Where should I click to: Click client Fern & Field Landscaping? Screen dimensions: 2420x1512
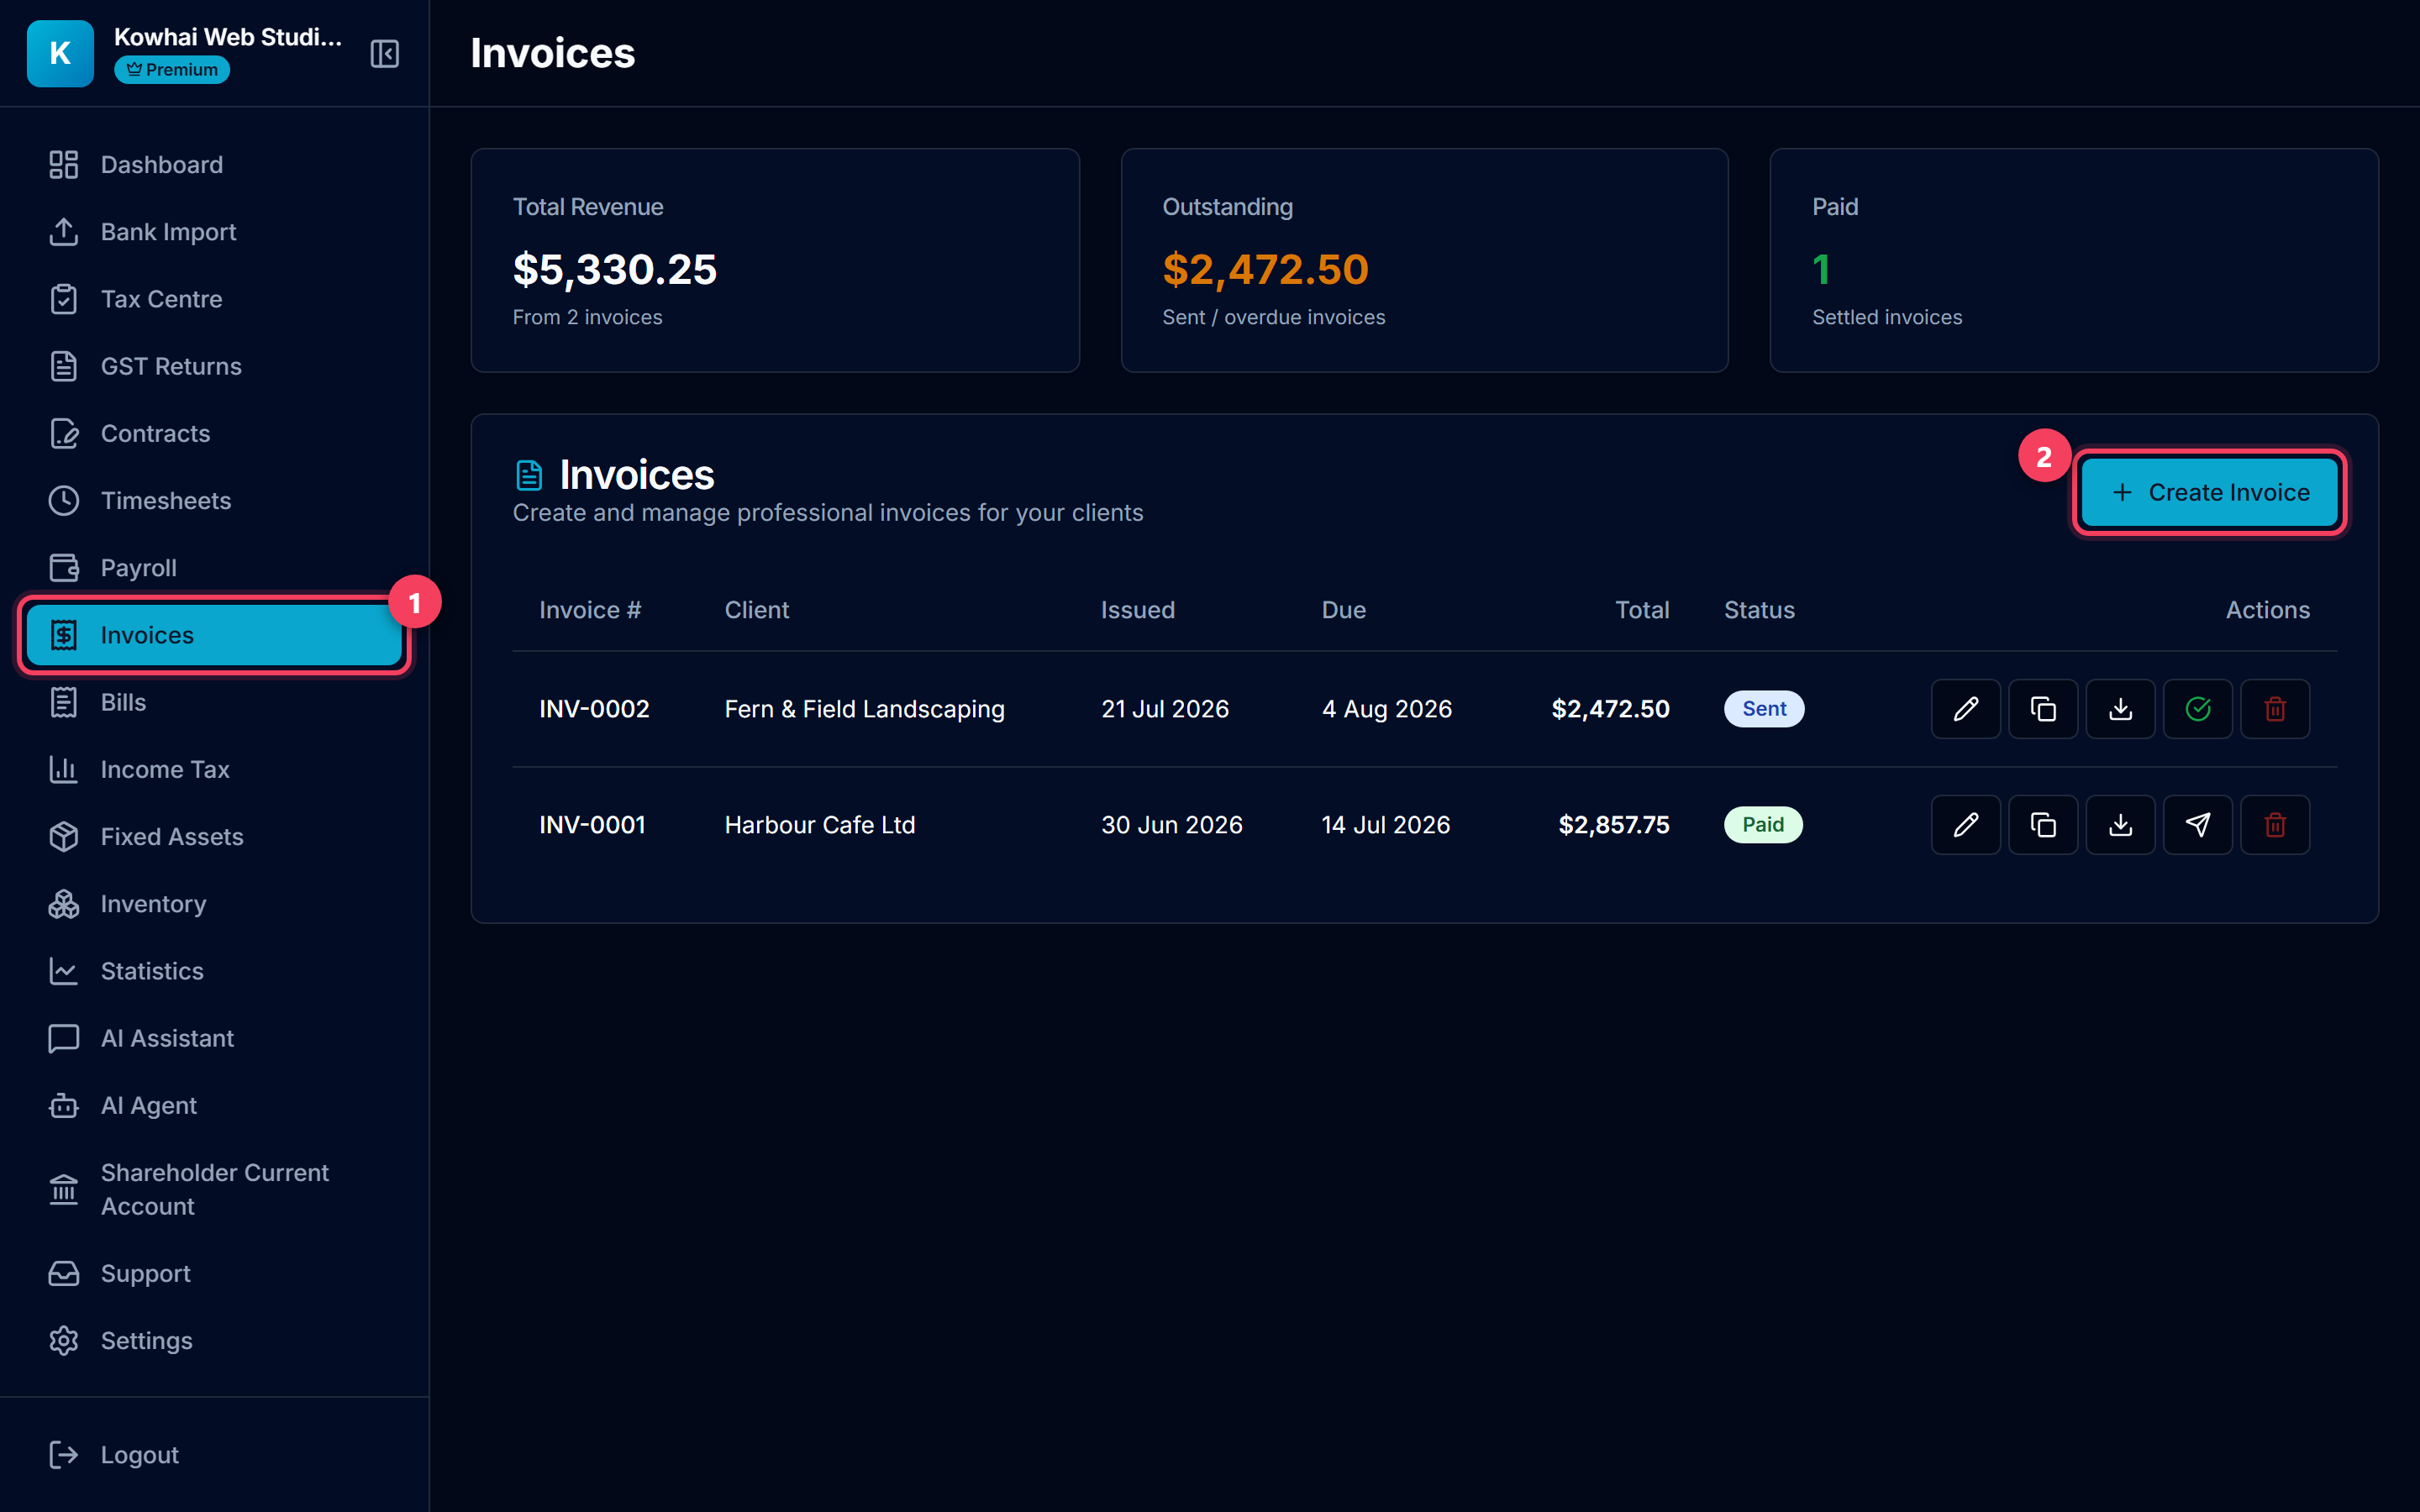pyautogui.click(x=864, y=709)
